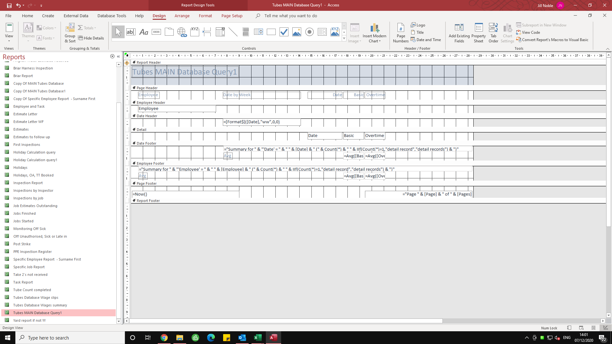Expand the Controls gallery more arrow

344,39
